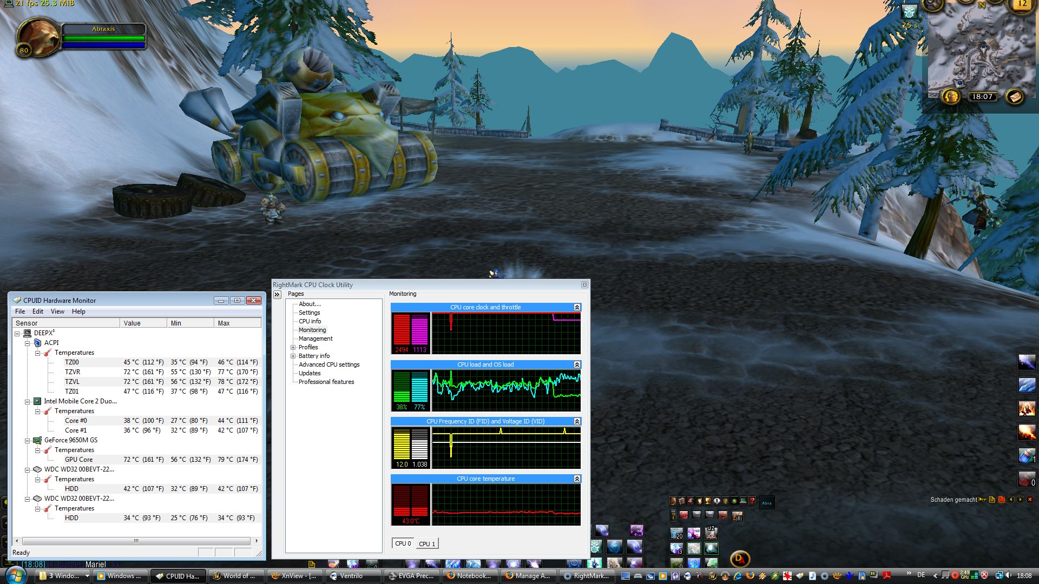This screenshot has height=584, width=1039.
Task: Open the Professional features page
Action: [x=326, y=382]
